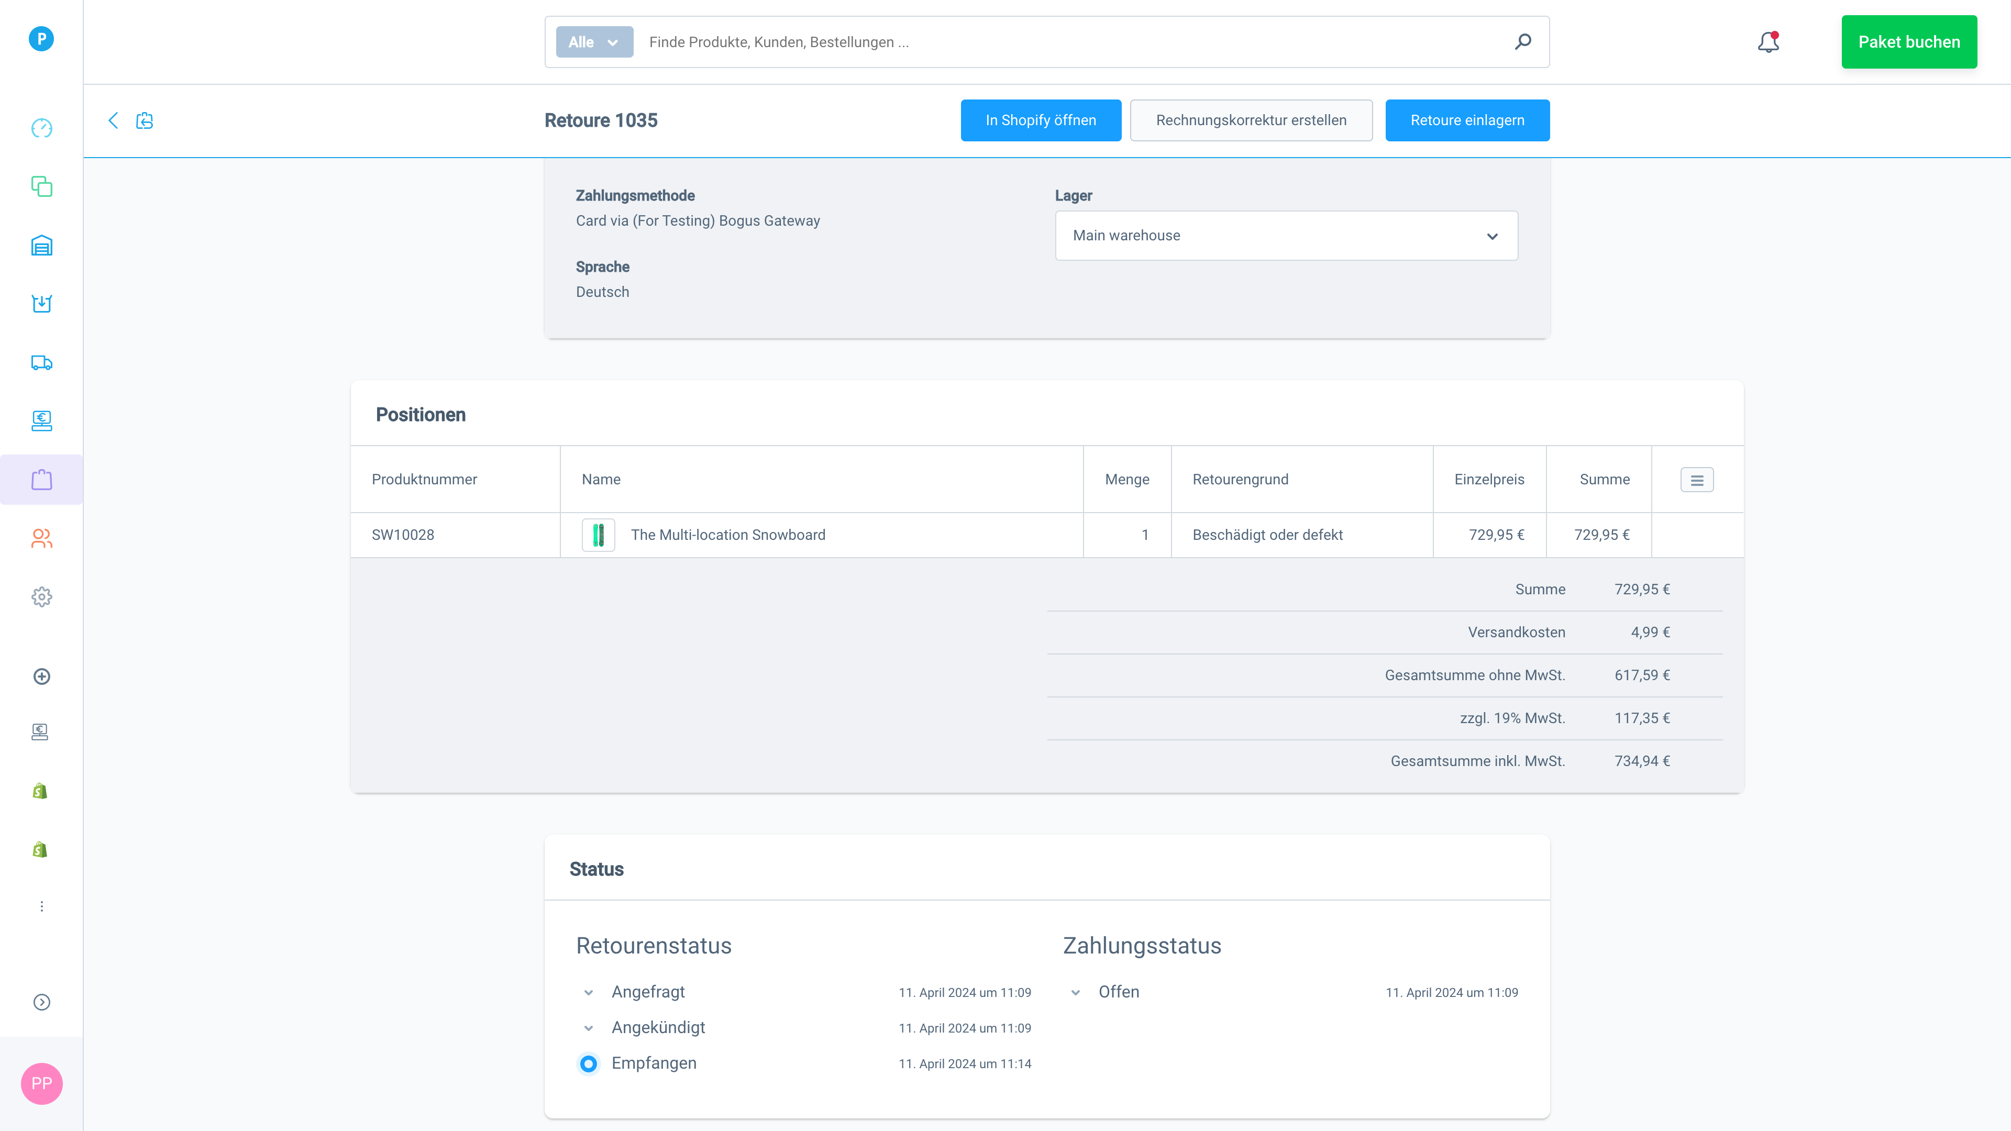Open the Main warehouse Lager dropdown
This screenshot has width=2011, height=1131.
[1285, 235]
